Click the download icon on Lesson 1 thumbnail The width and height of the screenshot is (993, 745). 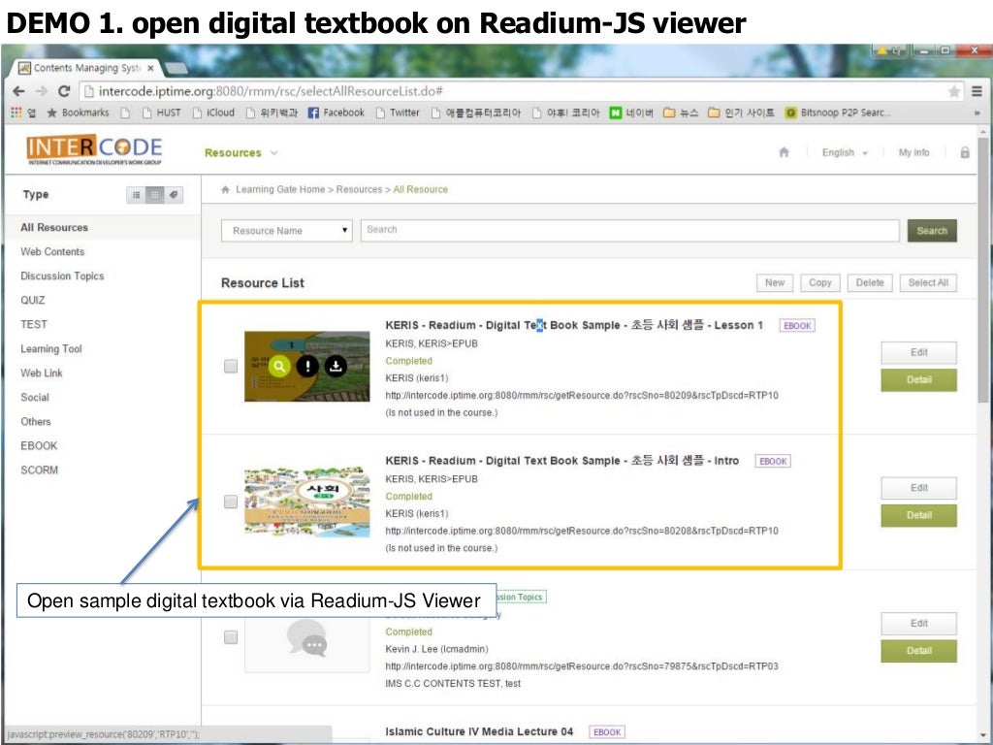point(336,366)
